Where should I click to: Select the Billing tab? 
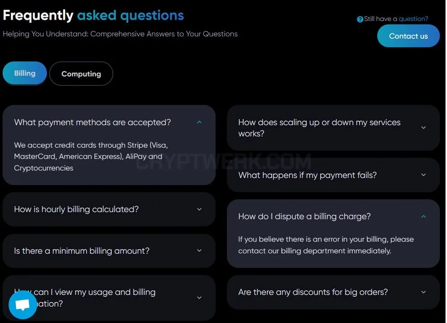[25, 73]
